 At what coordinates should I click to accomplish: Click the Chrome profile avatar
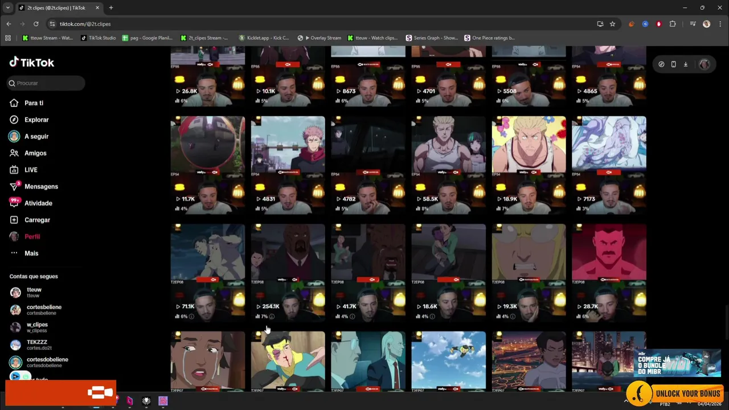tap(706, 24)
